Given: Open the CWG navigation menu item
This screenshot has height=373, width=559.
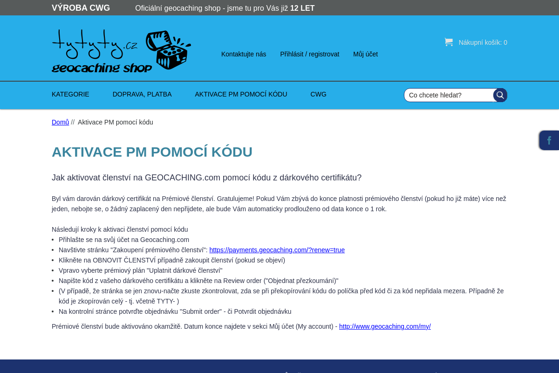Looking at the screenshot, I should coord(318,94).
